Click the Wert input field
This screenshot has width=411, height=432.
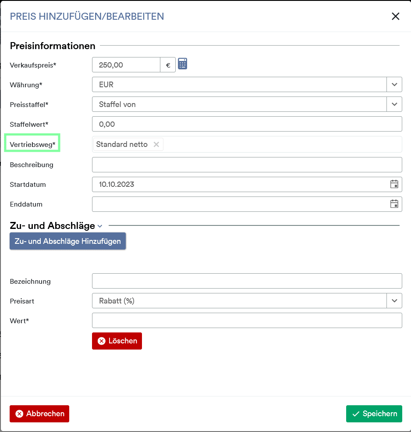[247, 321]
